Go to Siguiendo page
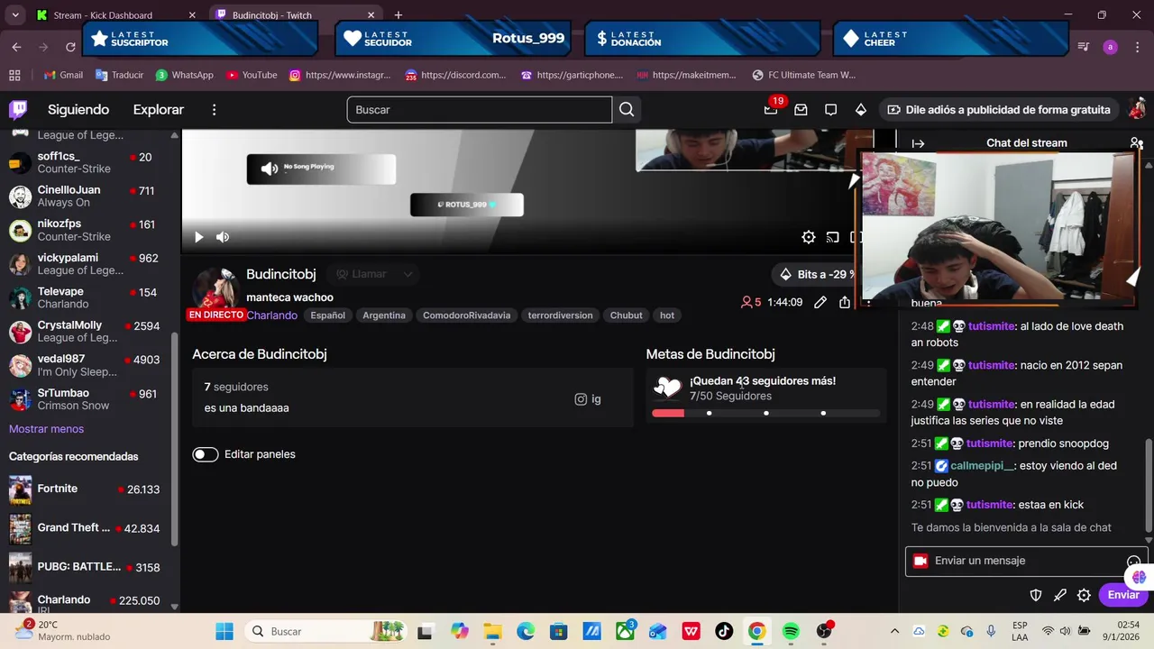This screenshot has height=649, width=1154. point(78,110)
